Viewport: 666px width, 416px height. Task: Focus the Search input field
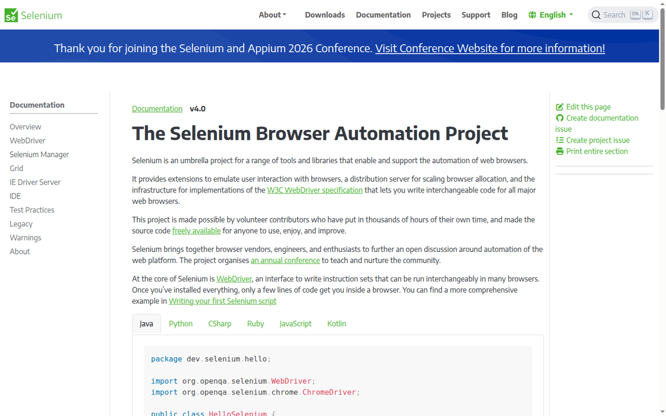pyautogui.click(x=623, y=15)
